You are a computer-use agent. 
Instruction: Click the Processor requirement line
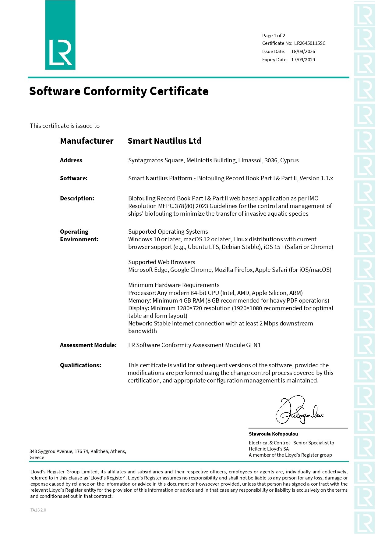pyautogui.click(x=216, y=293)
